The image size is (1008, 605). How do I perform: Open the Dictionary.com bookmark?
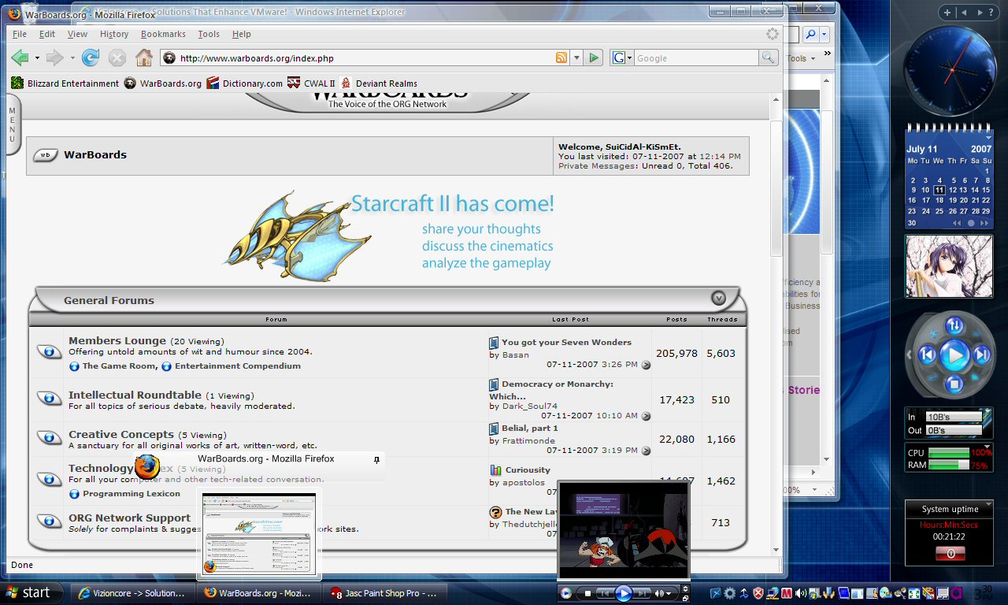coord(244,84)
